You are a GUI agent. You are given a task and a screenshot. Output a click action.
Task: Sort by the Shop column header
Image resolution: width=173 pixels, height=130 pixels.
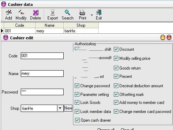pos(81,25)
